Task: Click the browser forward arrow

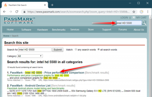Action: 11,12
